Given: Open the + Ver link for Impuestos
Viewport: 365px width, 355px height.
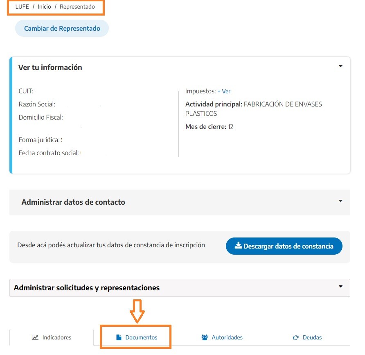Looking at the screenshot, I should click(x=224, y=91).
